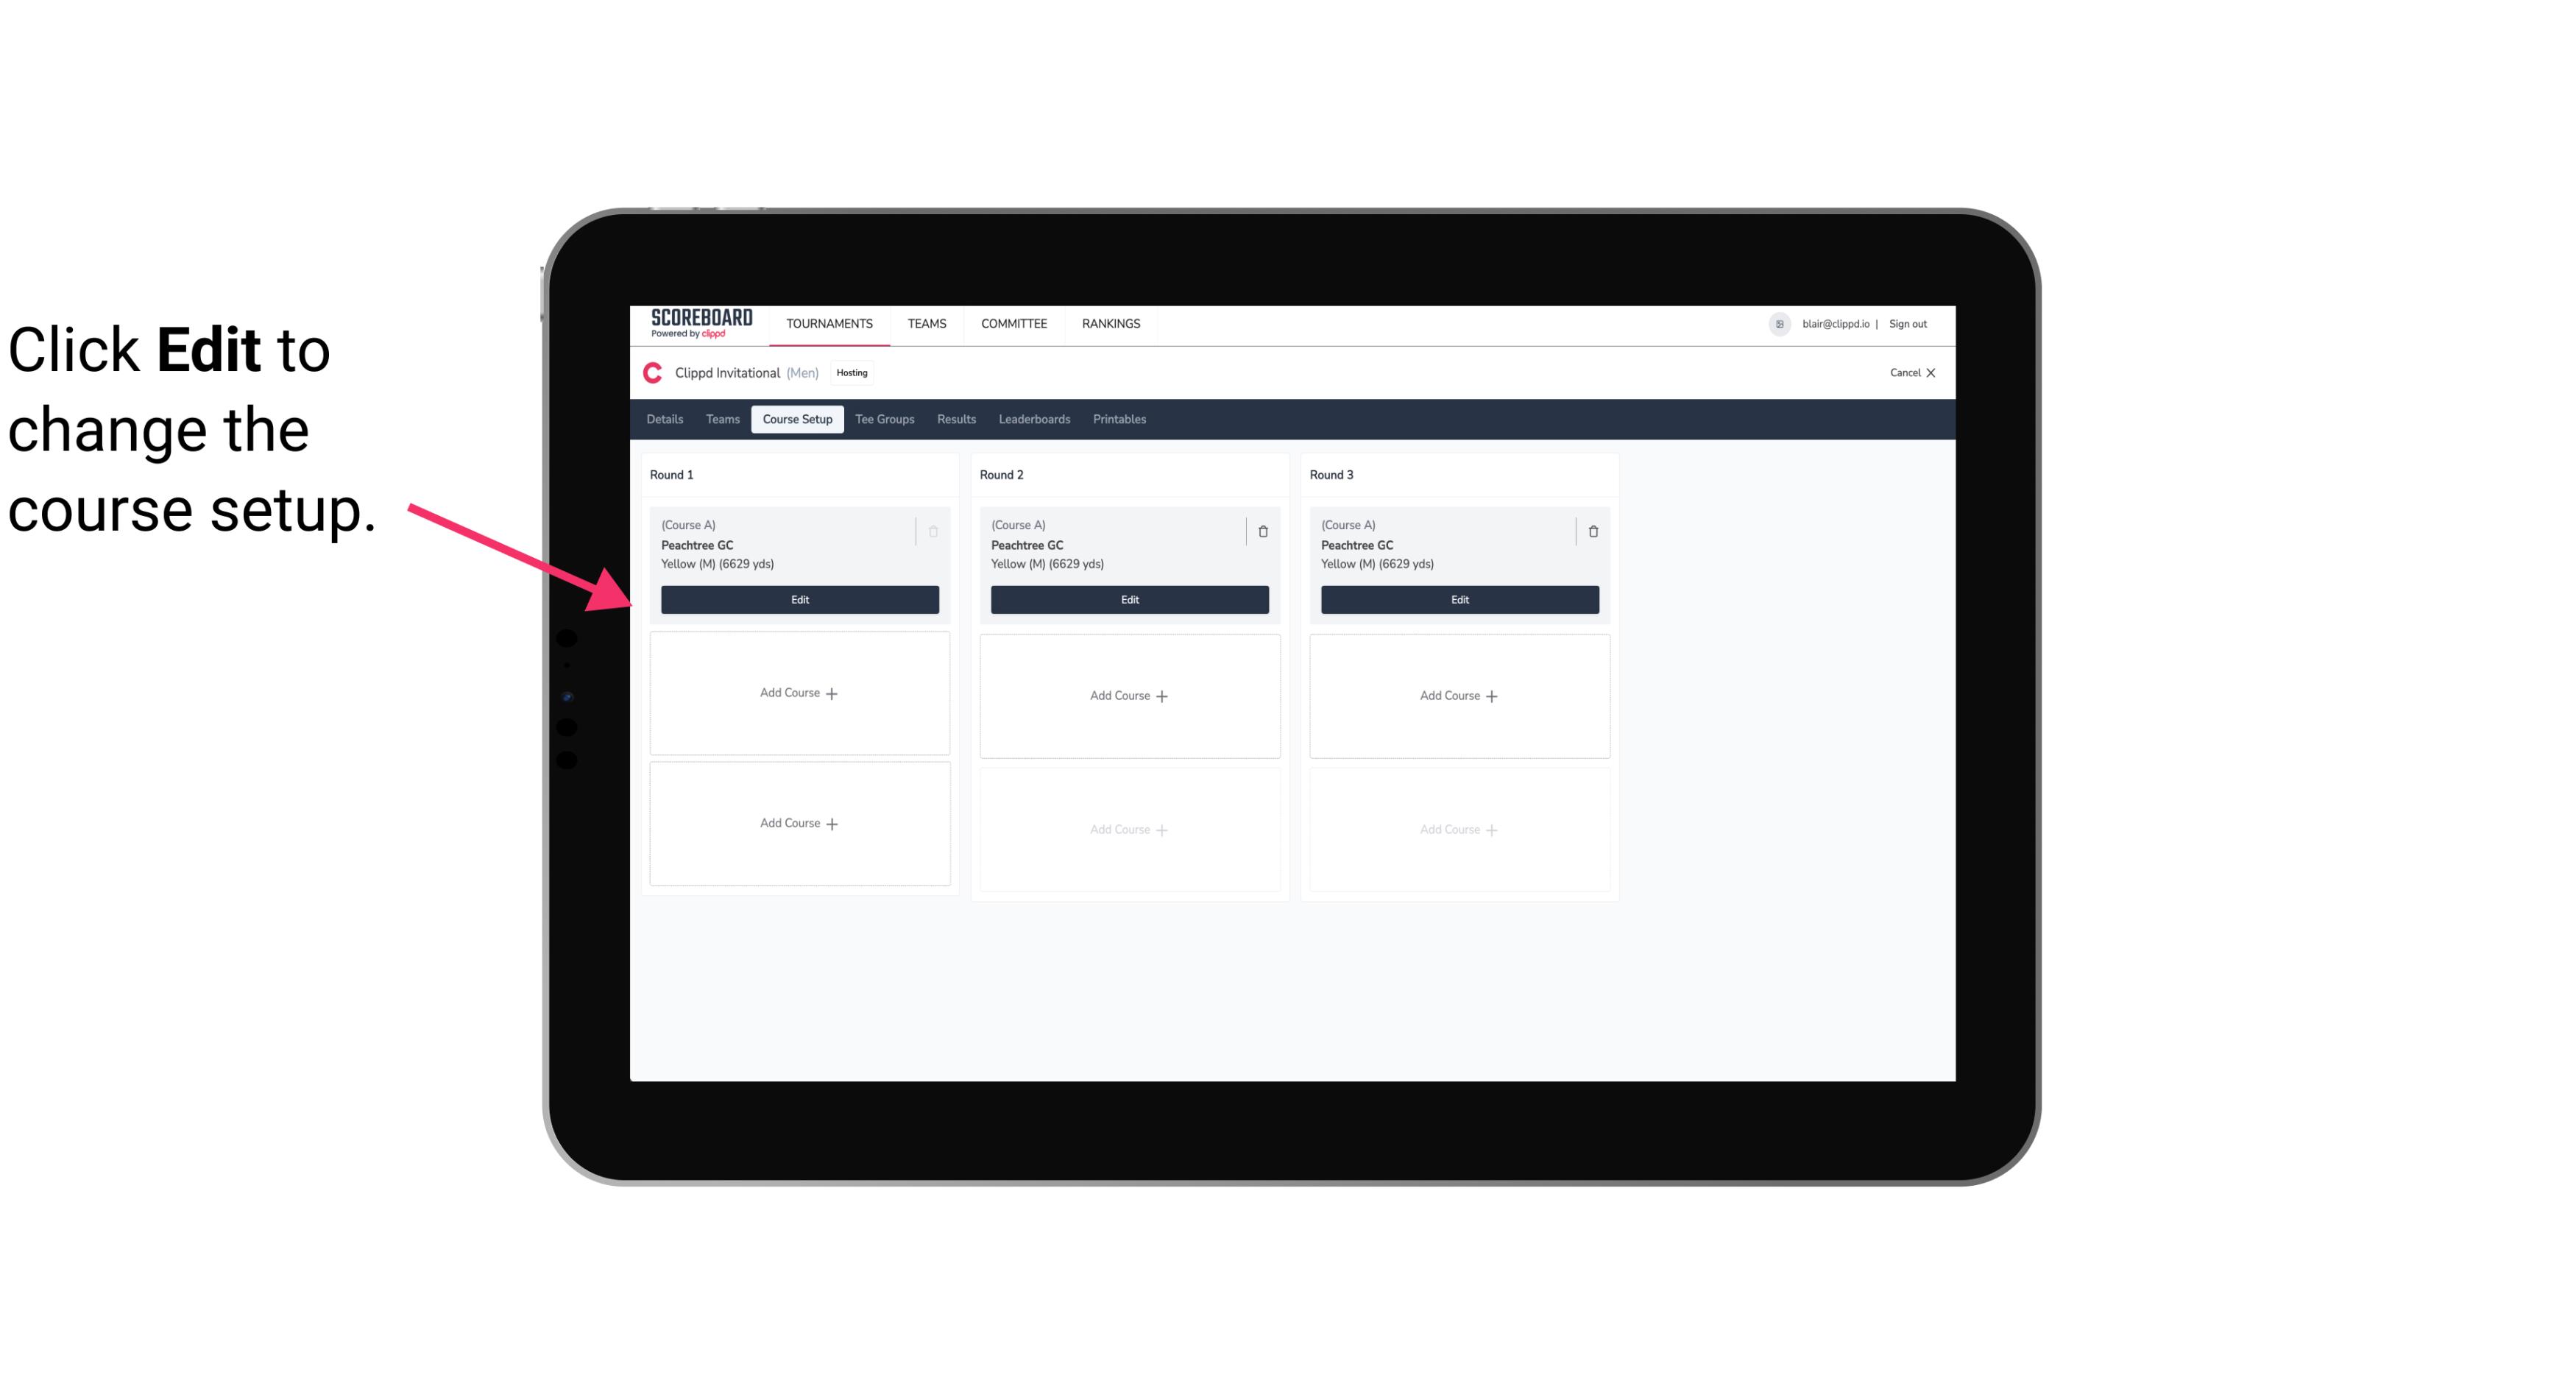The image size is (2576, 1386).
Task: Open the Results tab
Action: point(957,420)
